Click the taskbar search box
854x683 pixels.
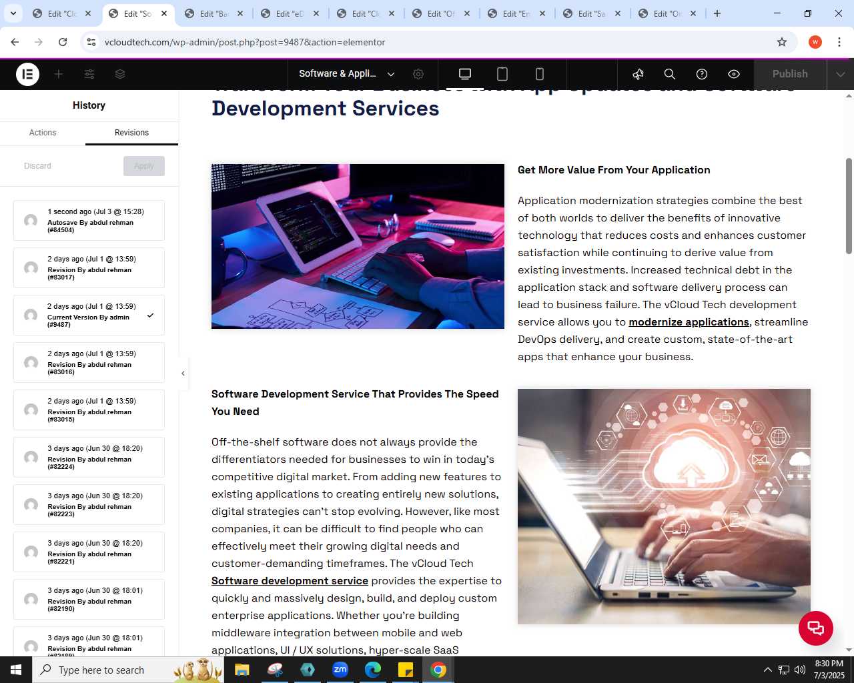pos(129,670)
